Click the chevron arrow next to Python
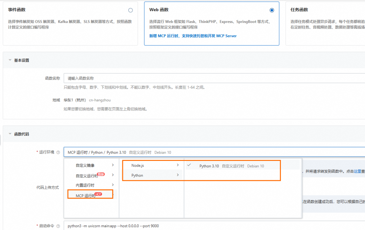Screen dimensions: 365x230 [177, 175]
